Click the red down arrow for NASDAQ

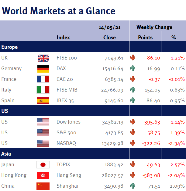point(133,143)
